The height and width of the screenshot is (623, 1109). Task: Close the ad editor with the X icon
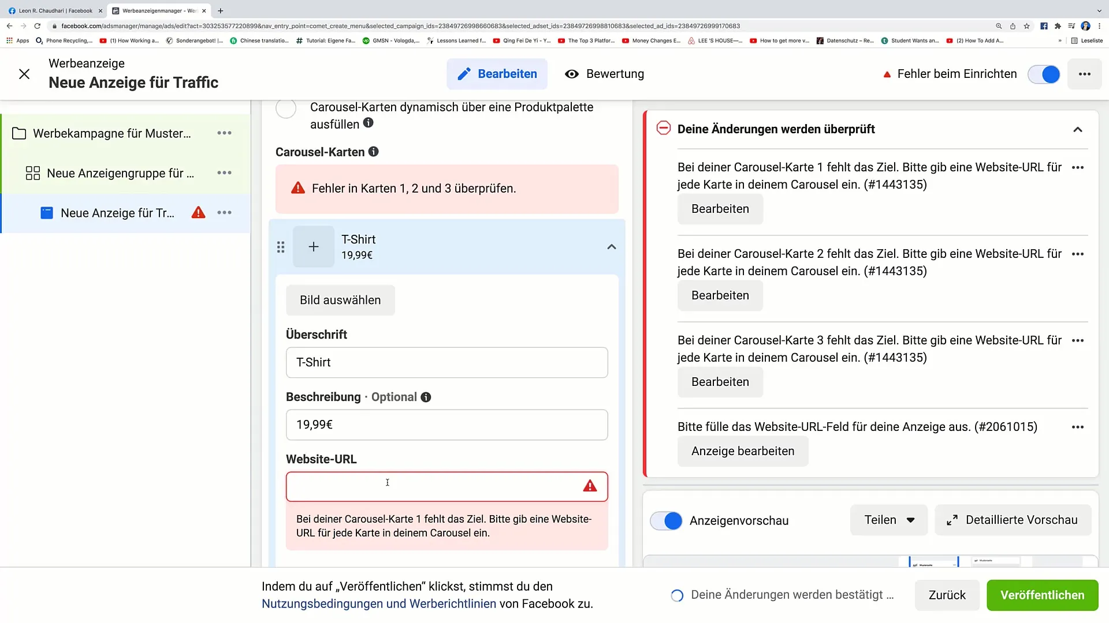24,74
